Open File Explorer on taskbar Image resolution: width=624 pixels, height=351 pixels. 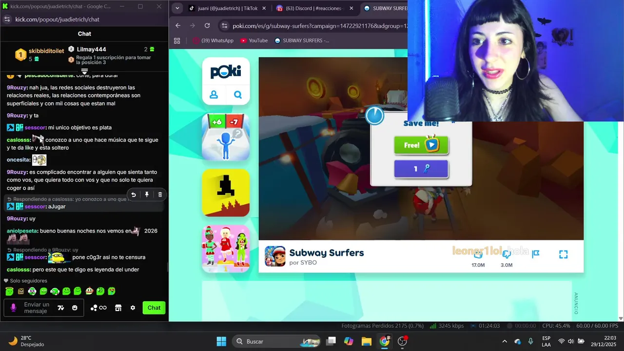click(x=367, y=341)
